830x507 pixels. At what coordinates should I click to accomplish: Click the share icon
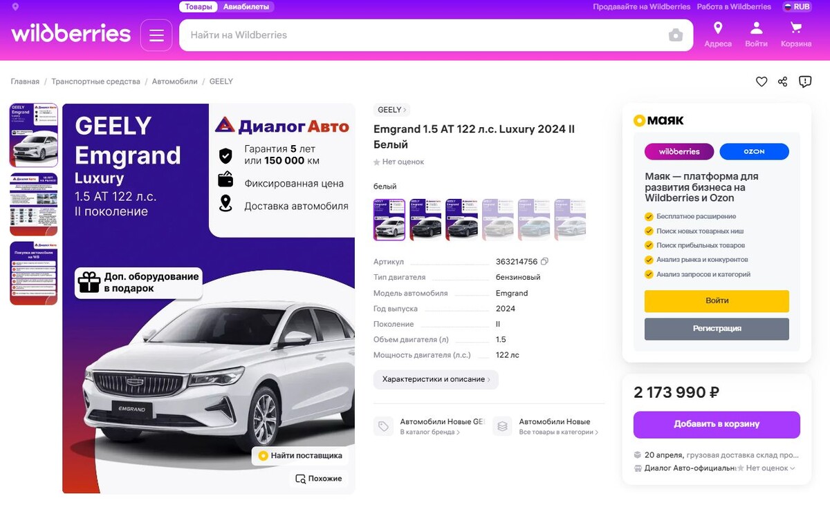(x=783, y=82)
